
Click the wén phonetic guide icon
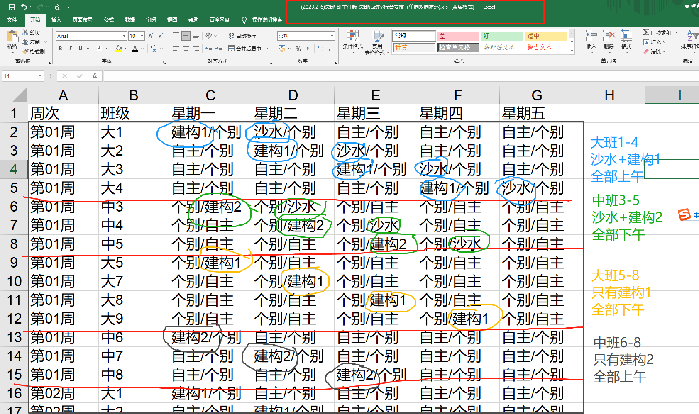pos(154,49)
